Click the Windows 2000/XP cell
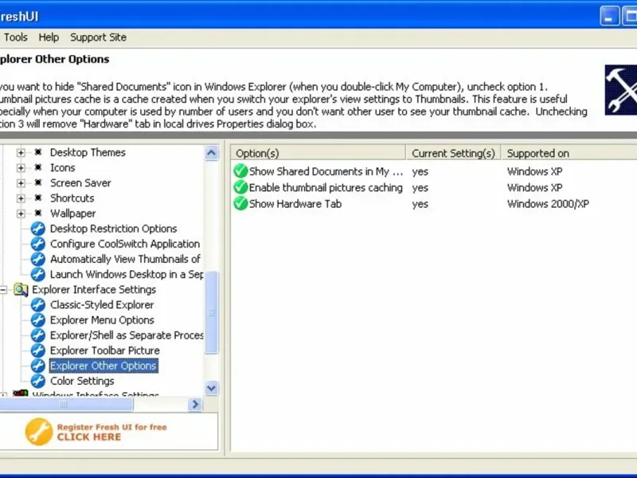This screenshot has width=637, height=478. tap(548, 204)
